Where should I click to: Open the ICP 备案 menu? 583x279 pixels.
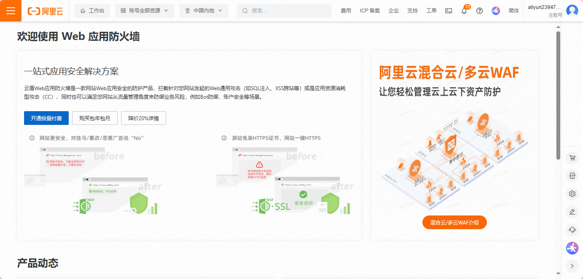pyautogui.click(x=370, y=11)
